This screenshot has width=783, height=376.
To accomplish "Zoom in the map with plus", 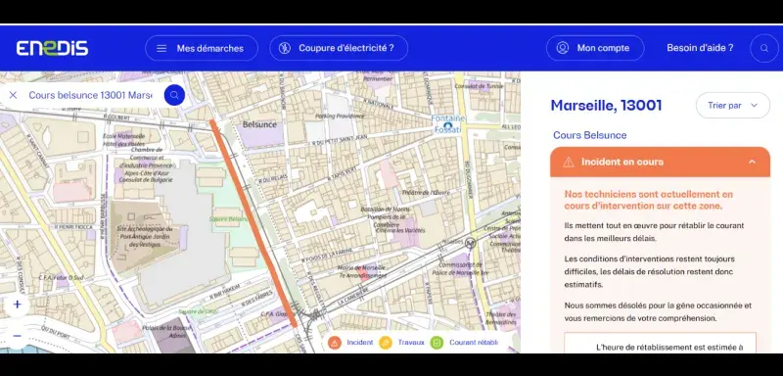I will click(x=18, y=305).
